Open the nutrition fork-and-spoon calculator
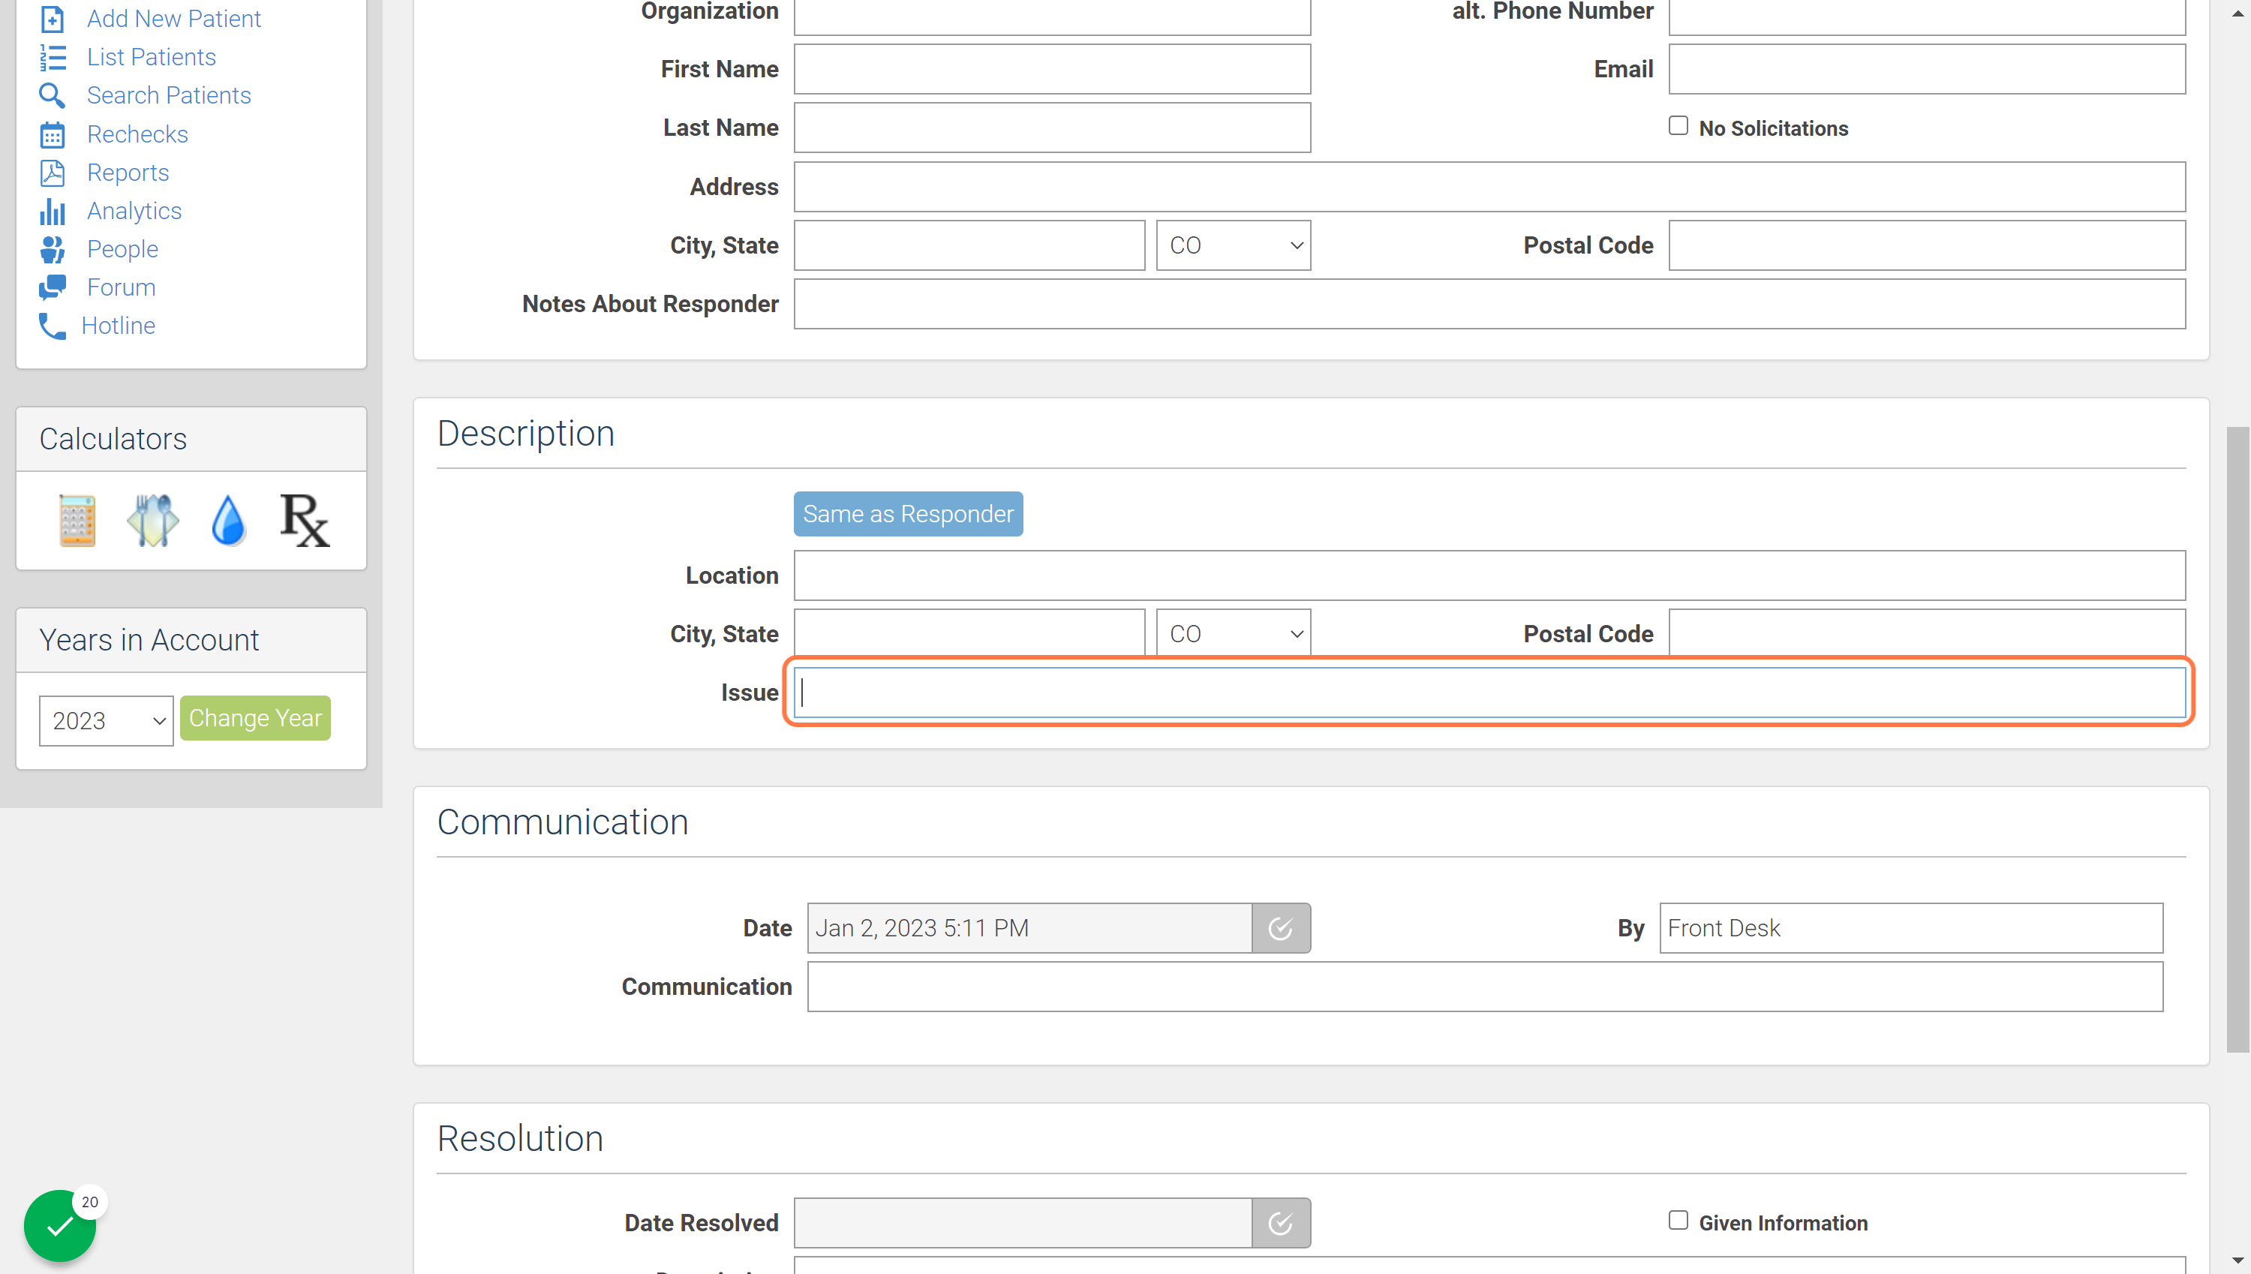Screen dimensions: 2251x1274 (153, 521)
